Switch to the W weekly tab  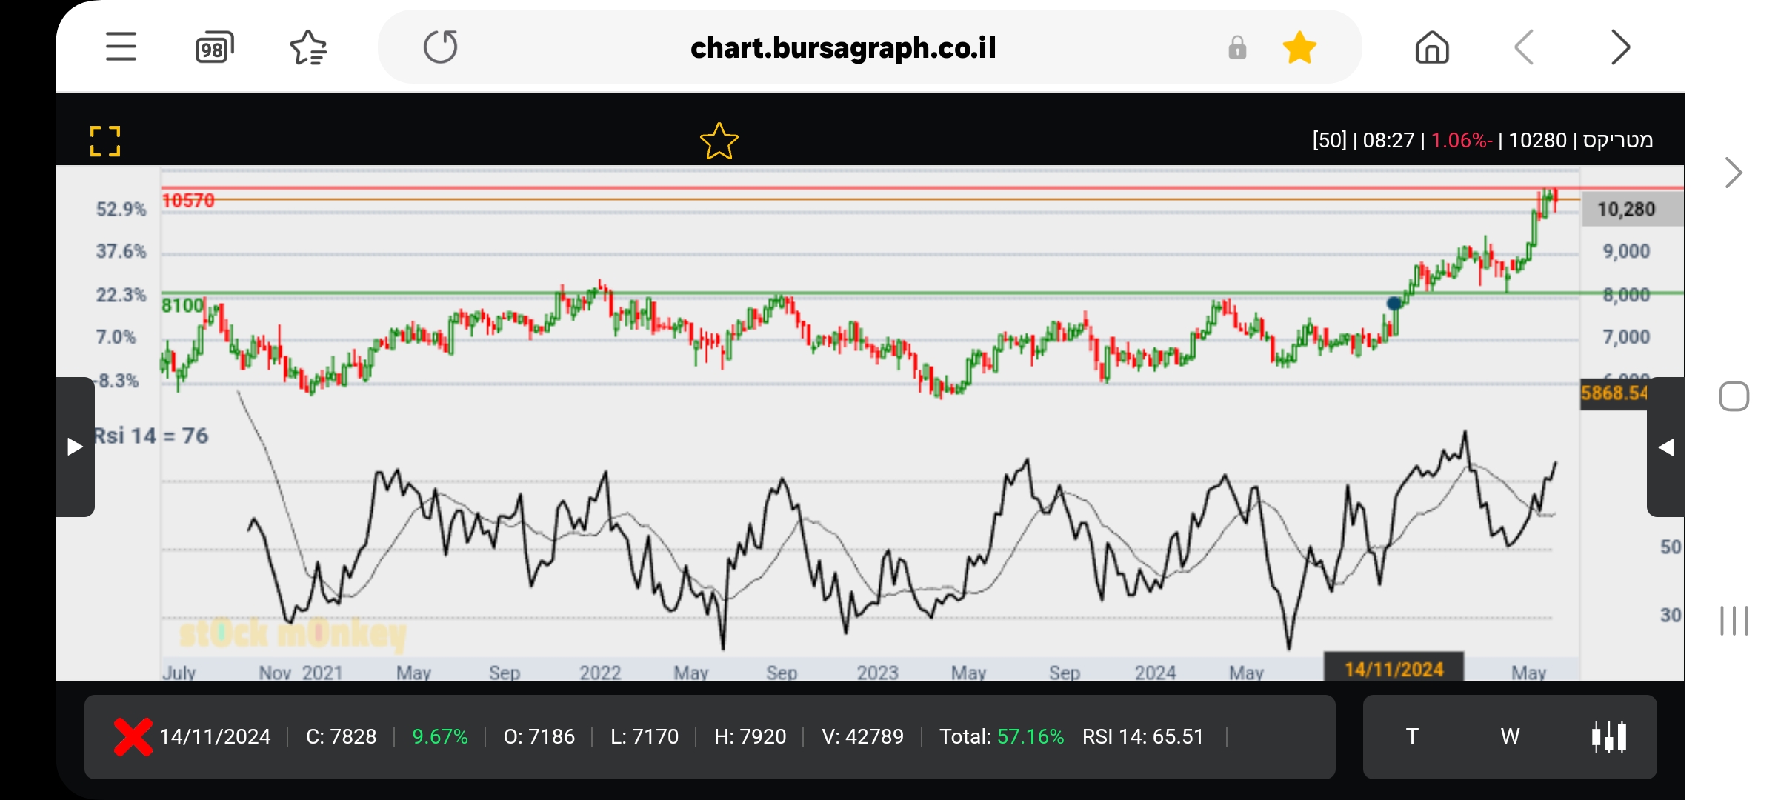(1510, 736)
